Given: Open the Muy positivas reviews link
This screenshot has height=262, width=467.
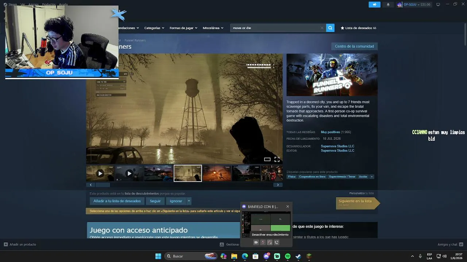Looking at the screenshot, I should [x=330, y=132].
